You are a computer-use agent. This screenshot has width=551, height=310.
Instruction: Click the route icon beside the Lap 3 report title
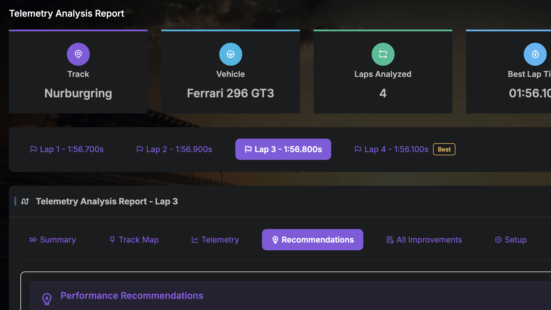click(25, 201)
